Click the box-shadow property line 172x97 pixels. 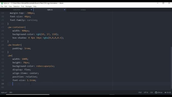tap(38, 38)
